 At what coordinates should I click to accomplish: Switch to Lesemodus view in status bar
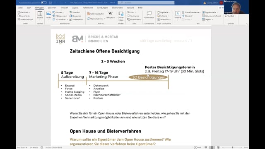[x=206, y=147]
